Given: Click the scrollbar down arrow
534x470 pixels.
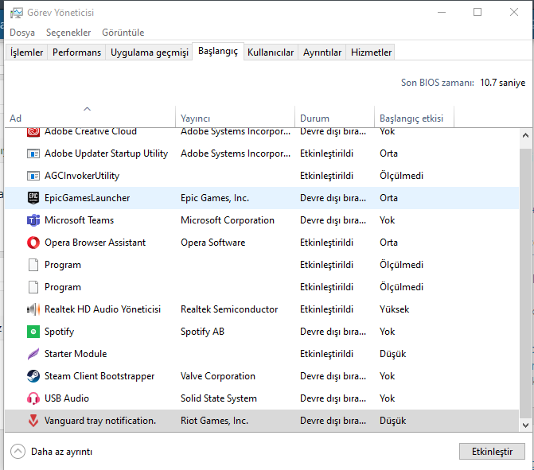Looking at the screenshot, I should pyautogui.click(x=525, y=425).
